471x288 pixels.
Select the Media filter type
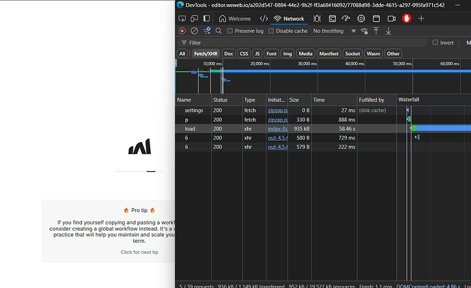tap(306, 54)
